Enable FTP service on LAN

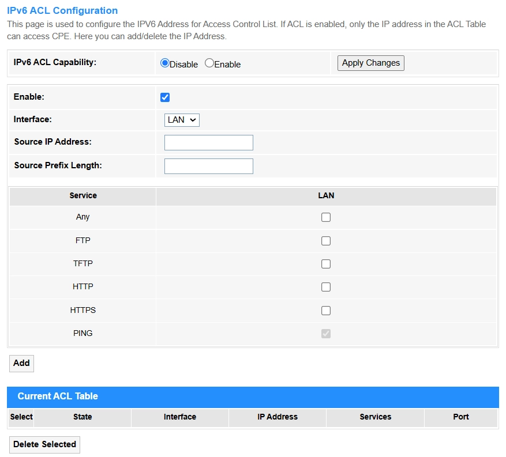coord(326,241)
